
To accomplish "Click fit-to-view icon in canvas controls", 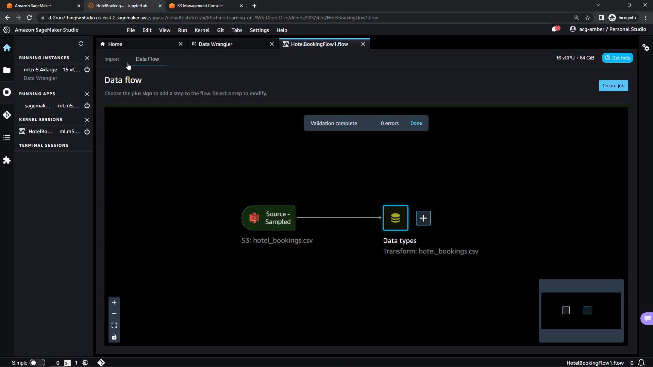I will pyautogui.click(x=114, y=325).
